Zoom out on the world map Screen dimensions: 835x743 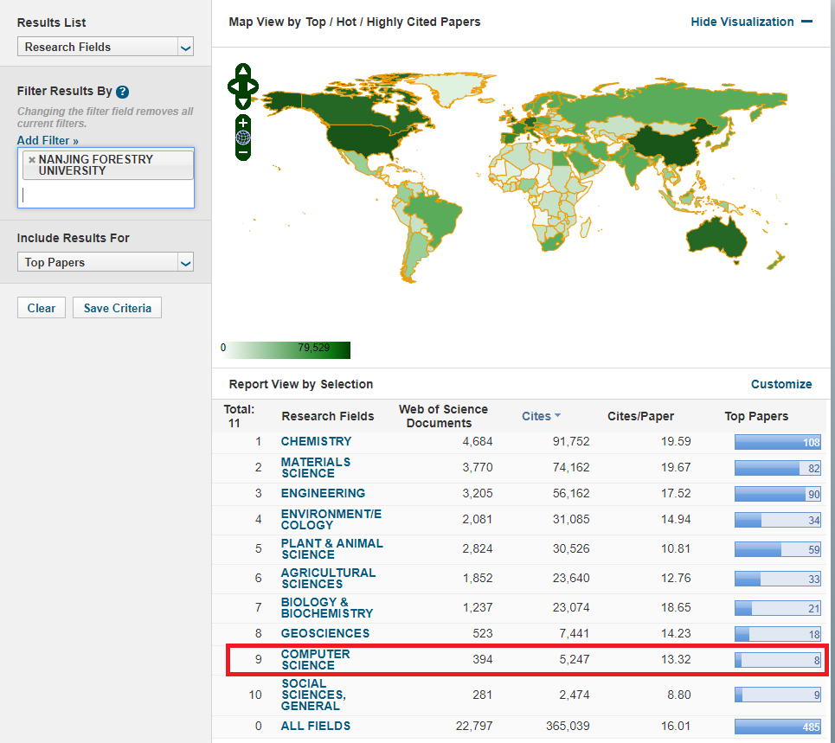[x=243, y=152]
